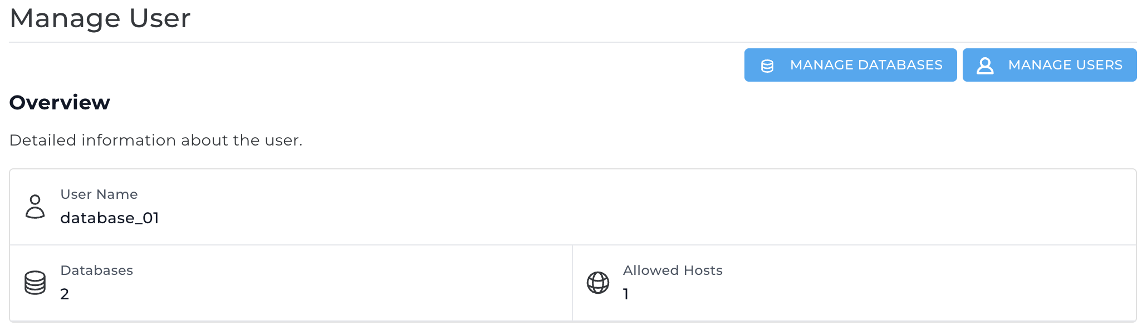Image resolution: width=1147 pixels, height=331 pixels.
Task: Click the divider between the overview cards
Action: point(572,282)
